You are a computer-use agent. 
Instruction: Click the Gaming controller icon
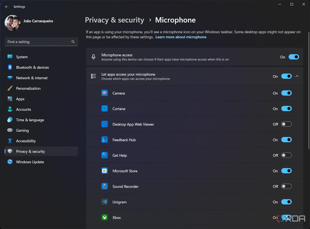pos(10,130)
